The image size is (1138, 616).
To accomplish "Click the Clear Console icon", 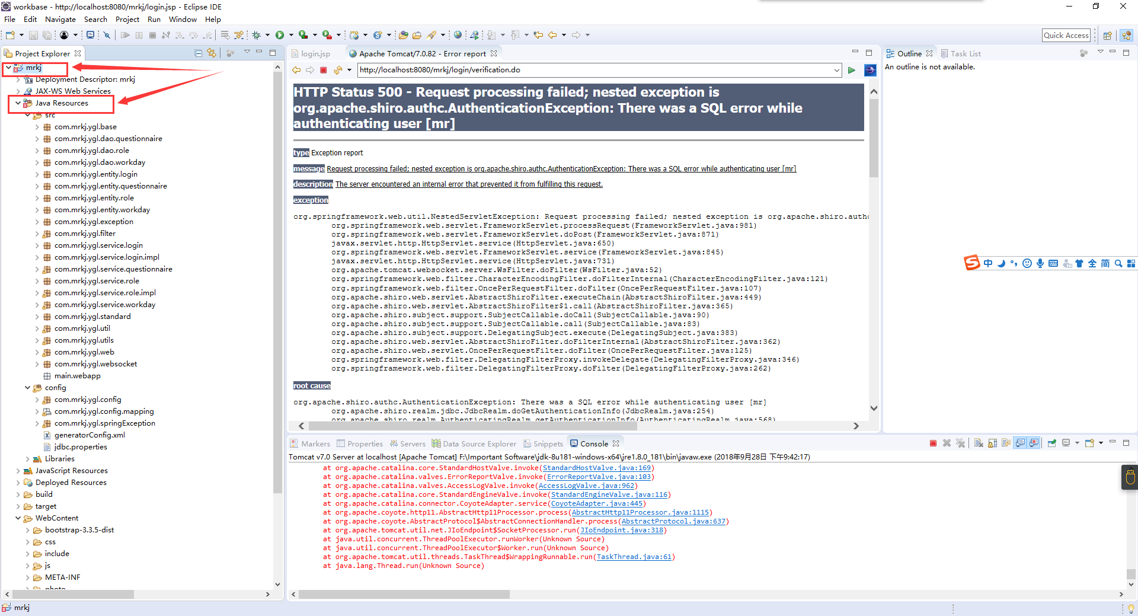I will (979, 443).
